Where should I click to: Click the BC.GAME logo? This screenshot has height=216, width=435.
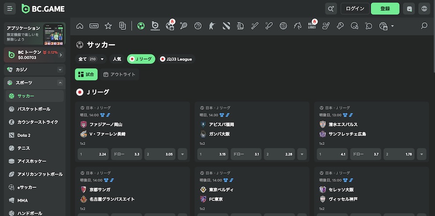coord(43,9)
